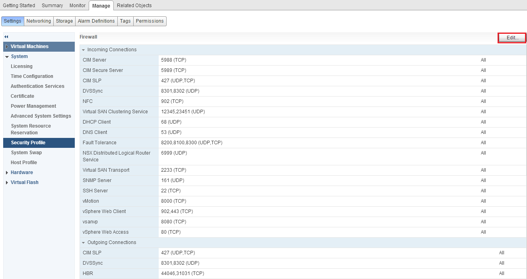Select the DNS Client row
The height and width of the screenshot is (279, 527).
(303, 132)
